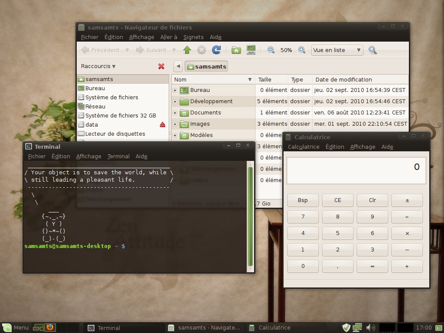The height and width of the screenshot is (333, 444).
Task: Click the samsamts path bar button
Action: [x=206, y=66]
